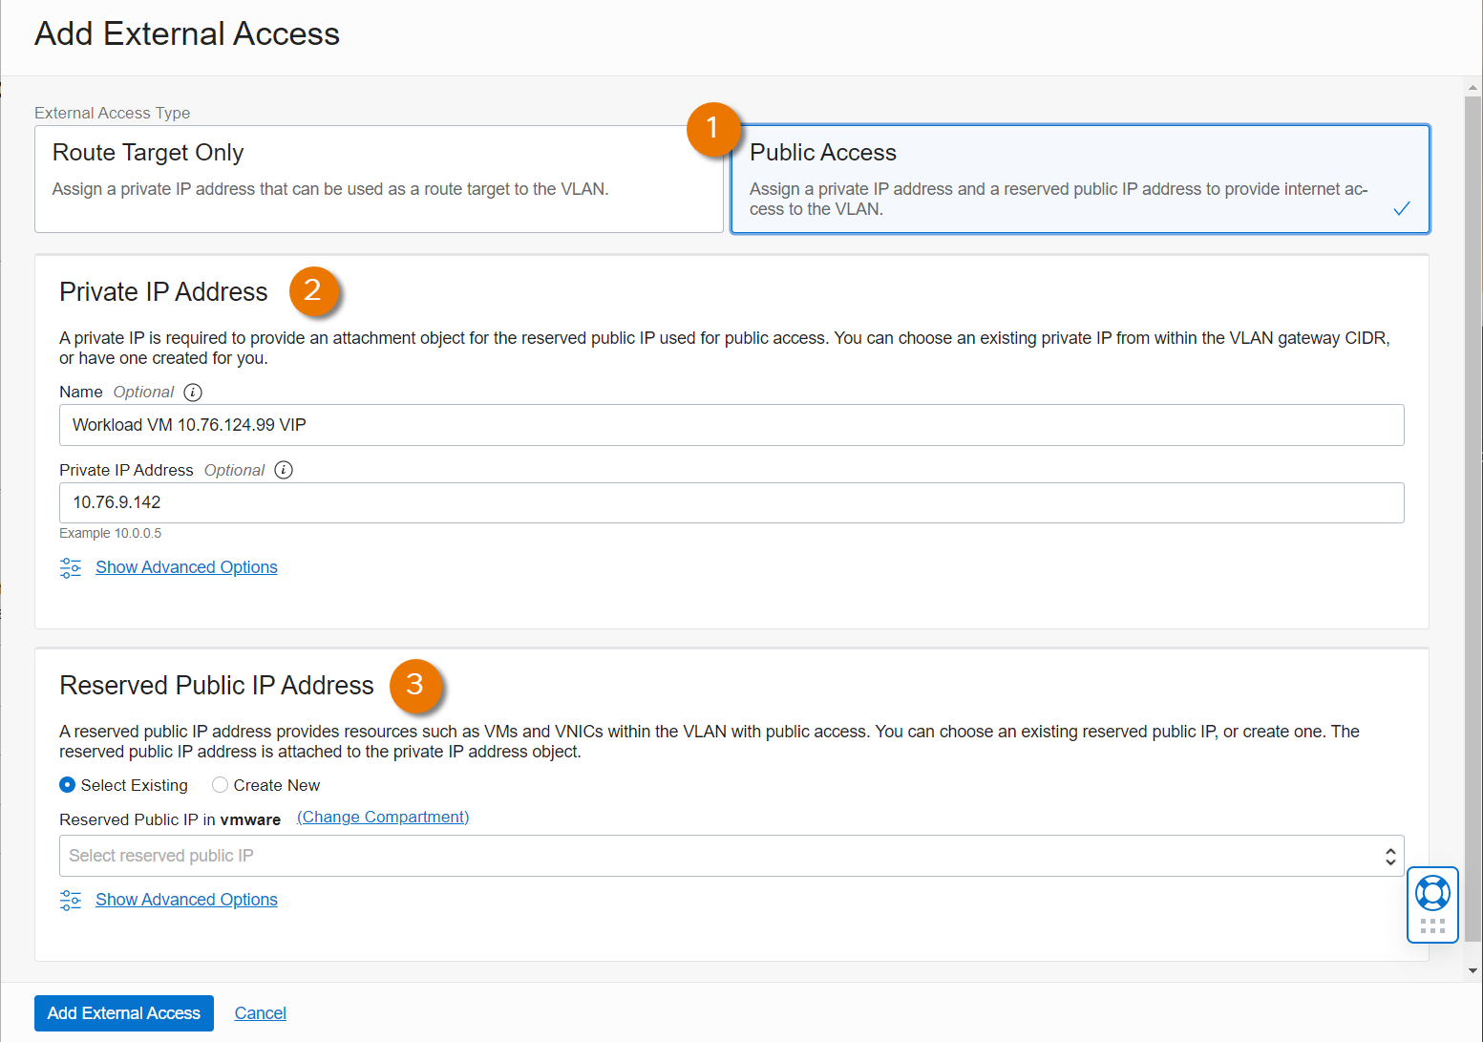The height and width of the screenshot is (1042, 1483).
Task: Select the Select Existing radio option
Action: click(68, 785)
